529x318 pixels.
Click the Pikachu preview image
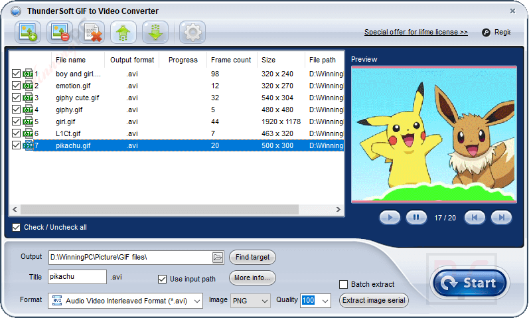(x=434, y=134)
